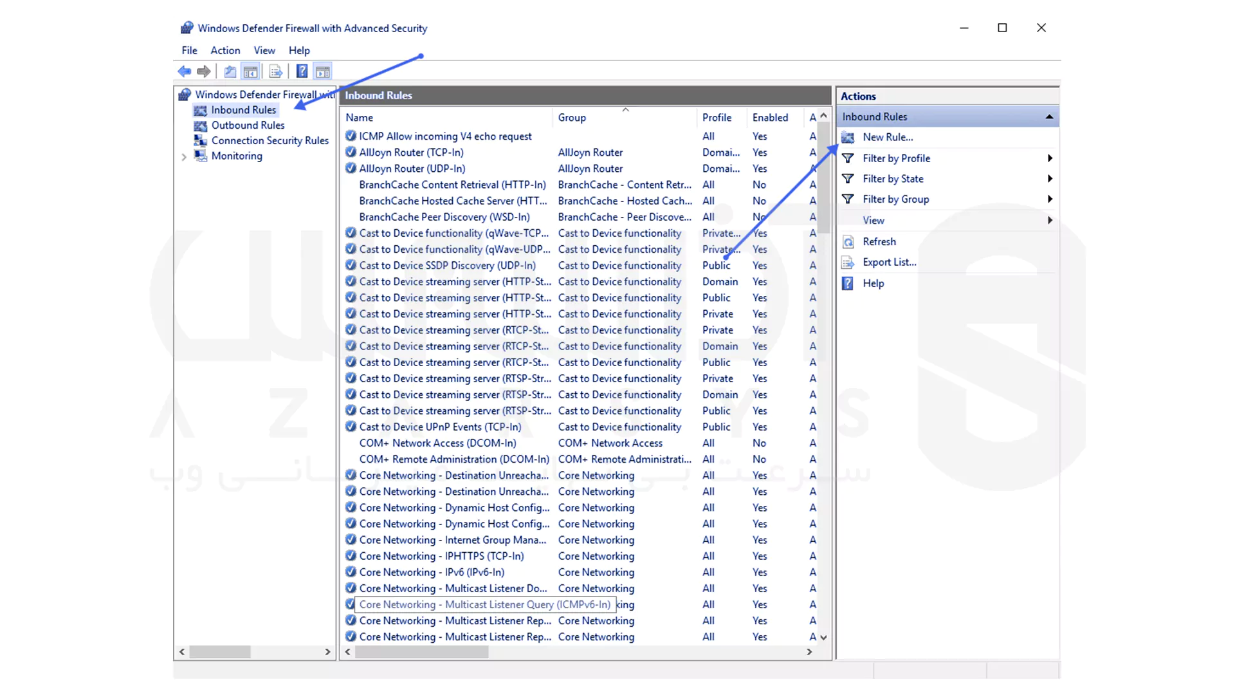Click scroll right arrow of rules list
The image size is (1235, 695).
pyautogui.click(x=809, y=652)
